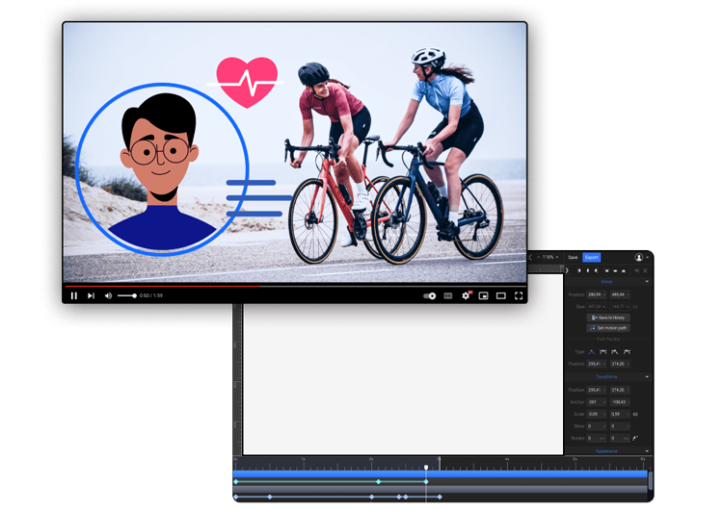This screenshot has width=723, height=510.
Task: Skip to next video in player
Action: pyautogui.click(x=91, y=295)
